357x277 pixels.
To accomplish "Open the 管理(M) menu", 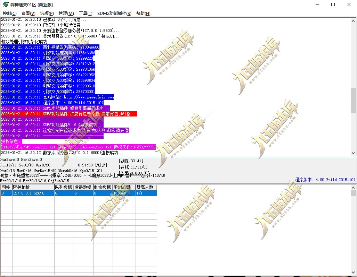I will (66, 14).
